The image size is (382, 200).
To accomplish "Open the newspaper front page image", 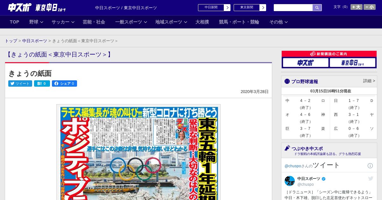I will [138, 152].
